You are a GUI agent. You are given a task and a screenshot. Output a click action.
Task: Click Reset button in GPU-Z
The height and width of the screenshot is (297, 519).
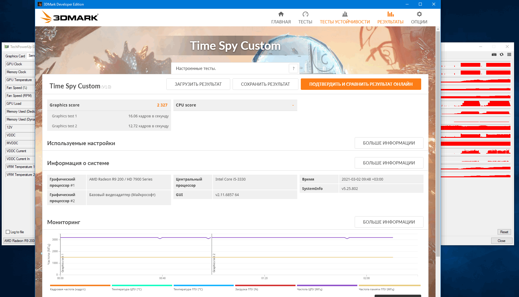coord(504,232)
